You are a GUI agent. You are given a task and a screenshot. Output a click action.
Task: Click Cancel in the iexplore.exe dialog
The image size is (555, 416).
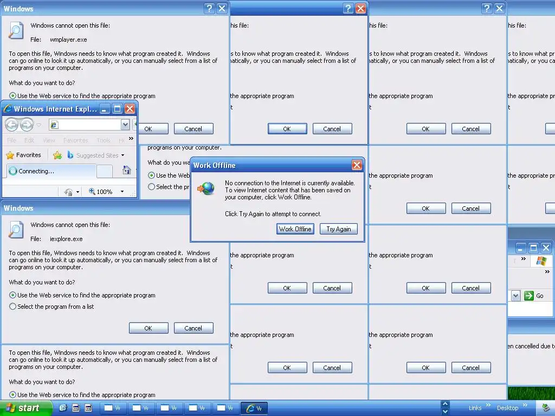pos(193,328)
